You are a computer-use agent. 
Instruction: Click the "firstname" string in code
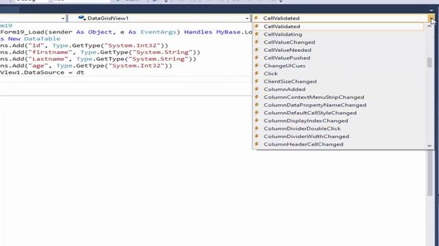point(50,52)
